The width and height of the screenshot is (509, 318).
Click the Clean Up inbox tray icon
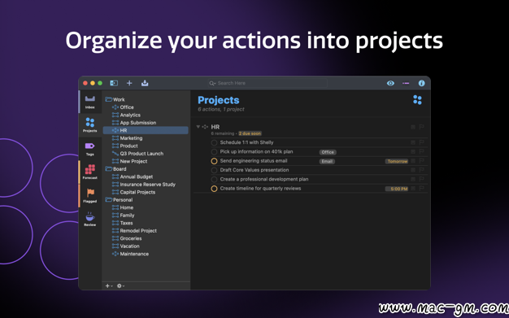145,83
